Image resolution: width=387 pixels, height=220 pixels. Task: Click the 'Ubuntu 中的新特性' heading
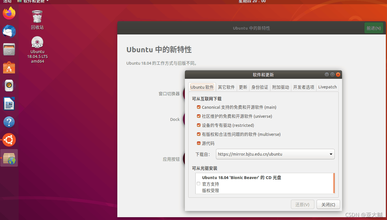click(159, 50)
